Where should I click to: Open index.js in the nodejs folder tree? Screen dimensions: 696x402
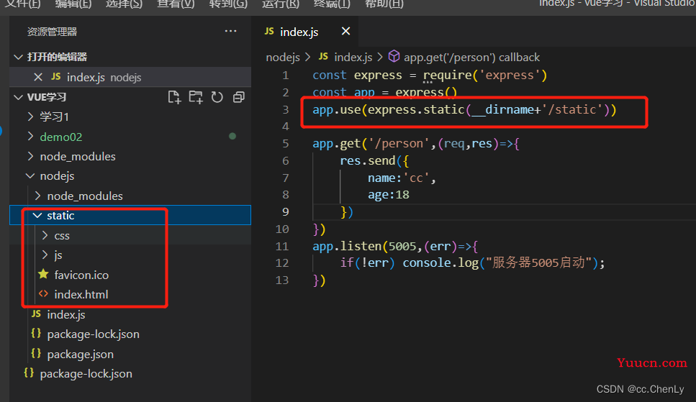pyautogui.click(x=66, y=314)
